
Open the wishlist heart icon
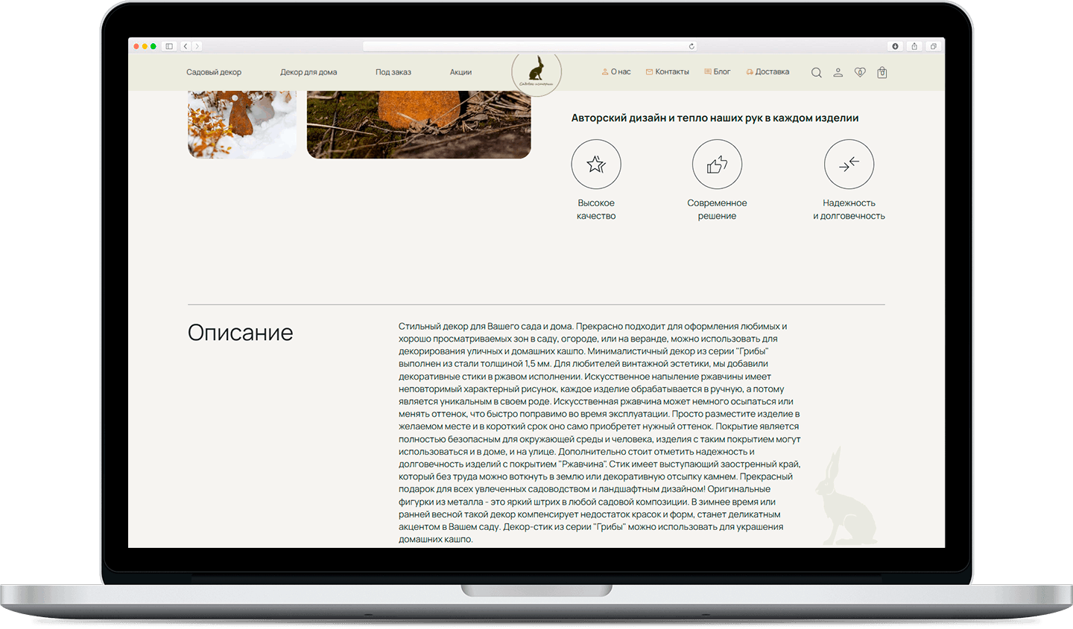[860, 71]
